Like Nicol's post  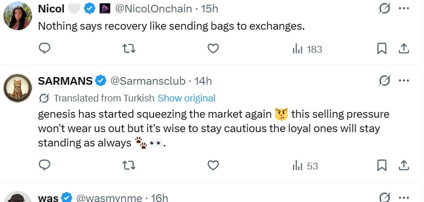pos(213,49)
